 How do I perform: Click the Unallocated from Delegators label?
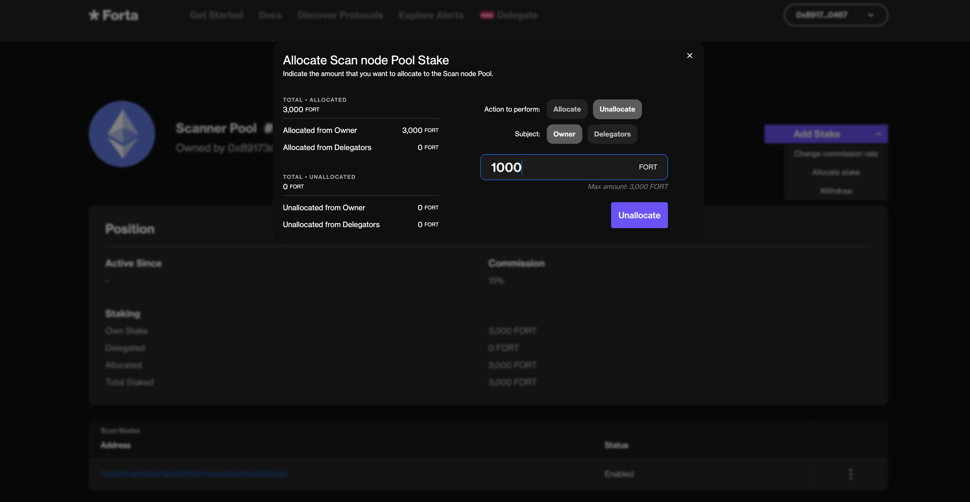[331, 225]
